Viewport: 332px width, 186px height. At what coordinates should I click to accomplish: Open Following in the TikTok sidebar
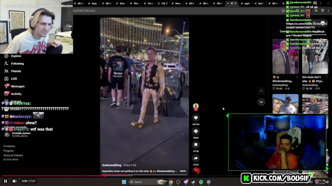(x=17, y=64)
